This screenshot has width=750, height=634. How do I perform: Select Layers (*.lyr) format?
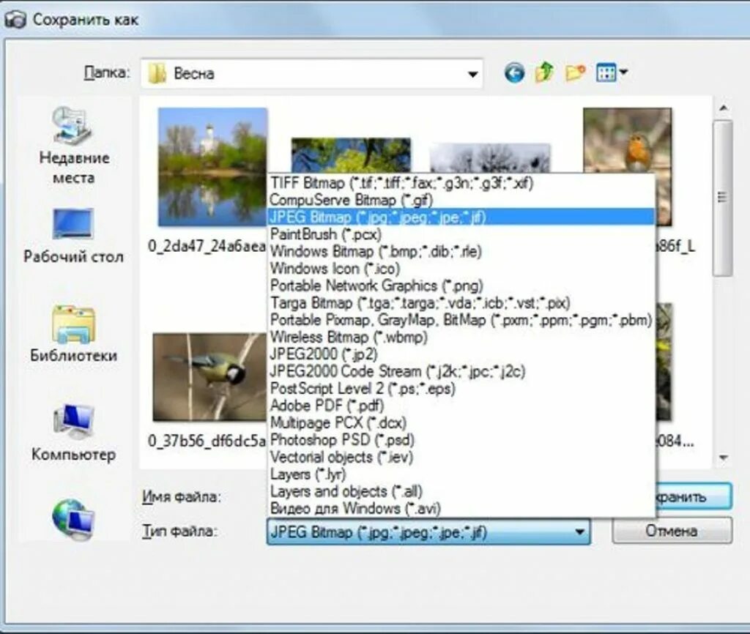[461, 474]
